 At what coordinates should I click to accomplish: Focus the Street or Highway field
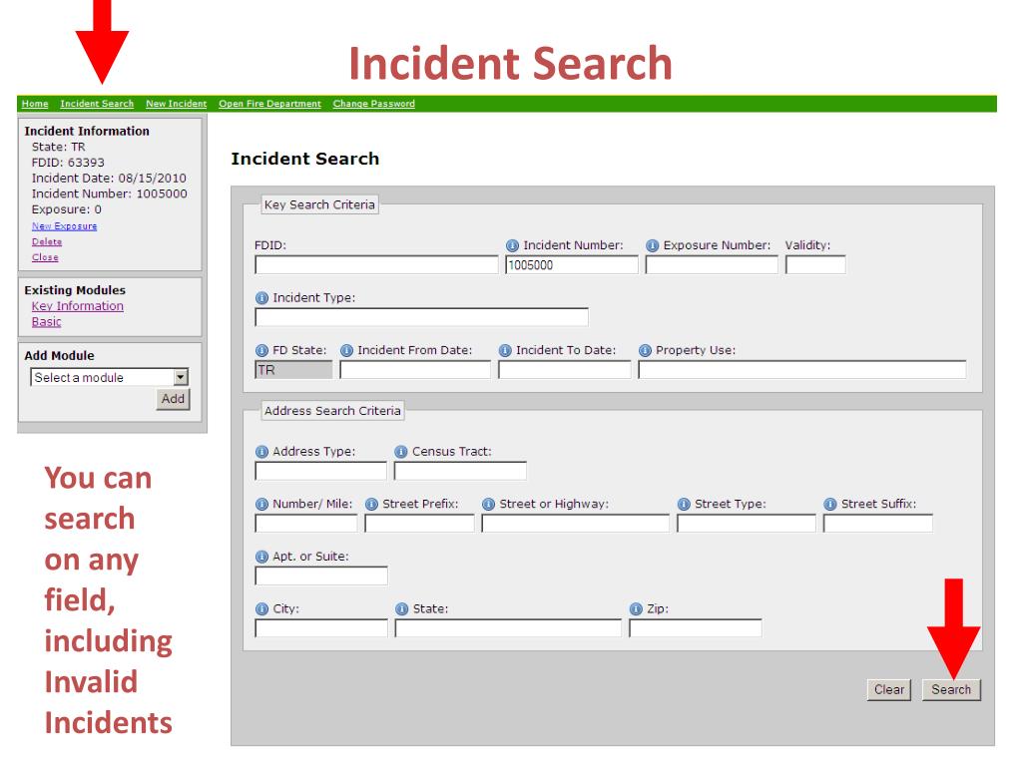pos(576,524)
